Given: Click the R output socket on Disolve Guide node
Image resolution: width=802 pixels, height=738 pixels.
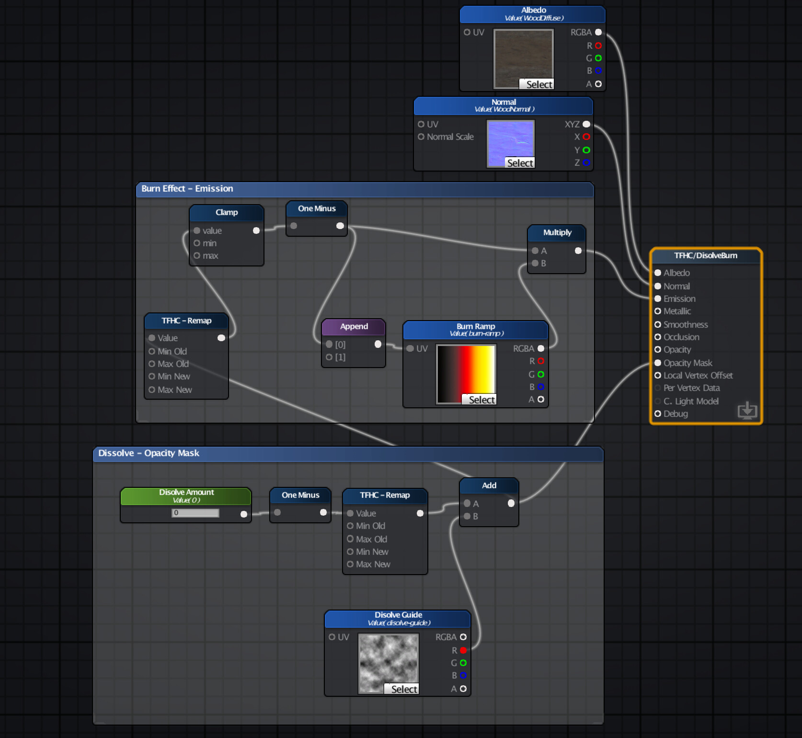Looking at the screenshot, I should coord(463,650).
